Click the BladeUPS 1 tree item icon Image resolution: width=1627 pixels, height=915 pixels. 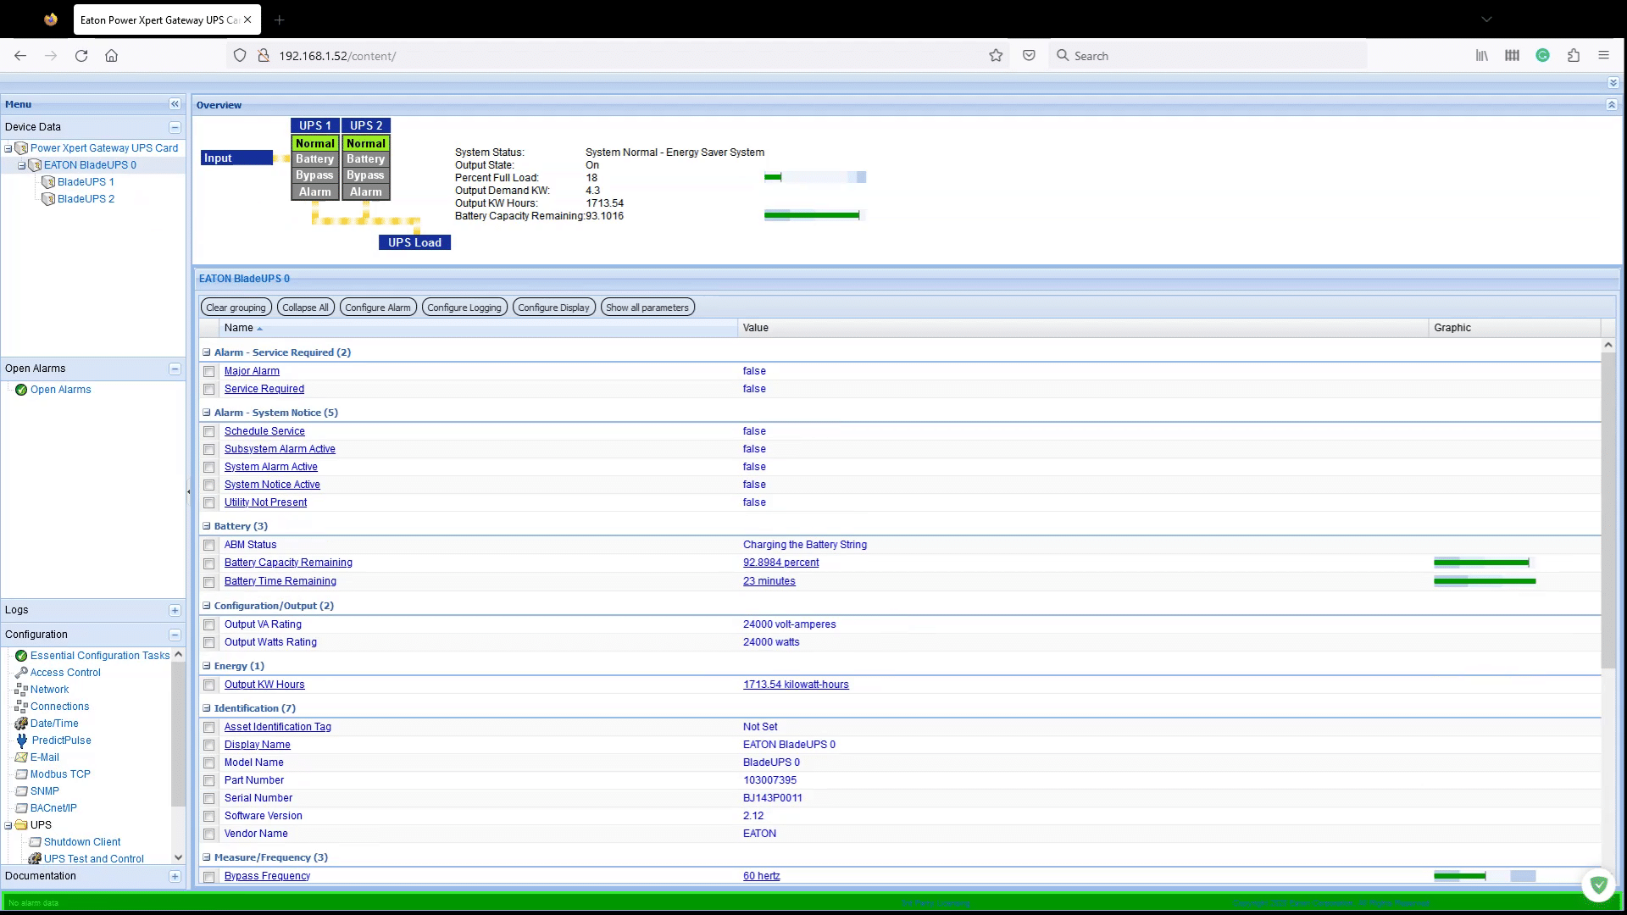click(49, 181)
